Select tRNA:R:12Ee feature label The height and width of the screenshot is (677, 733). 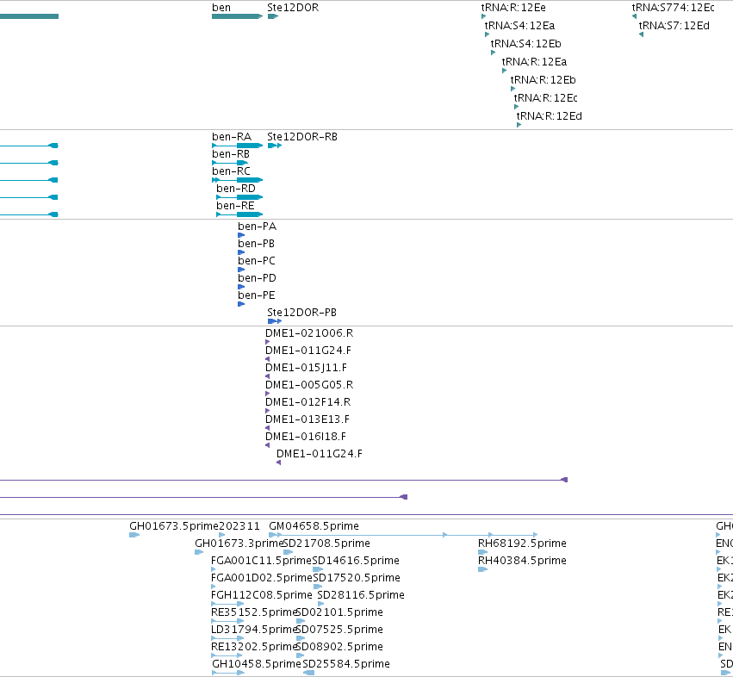513,8
